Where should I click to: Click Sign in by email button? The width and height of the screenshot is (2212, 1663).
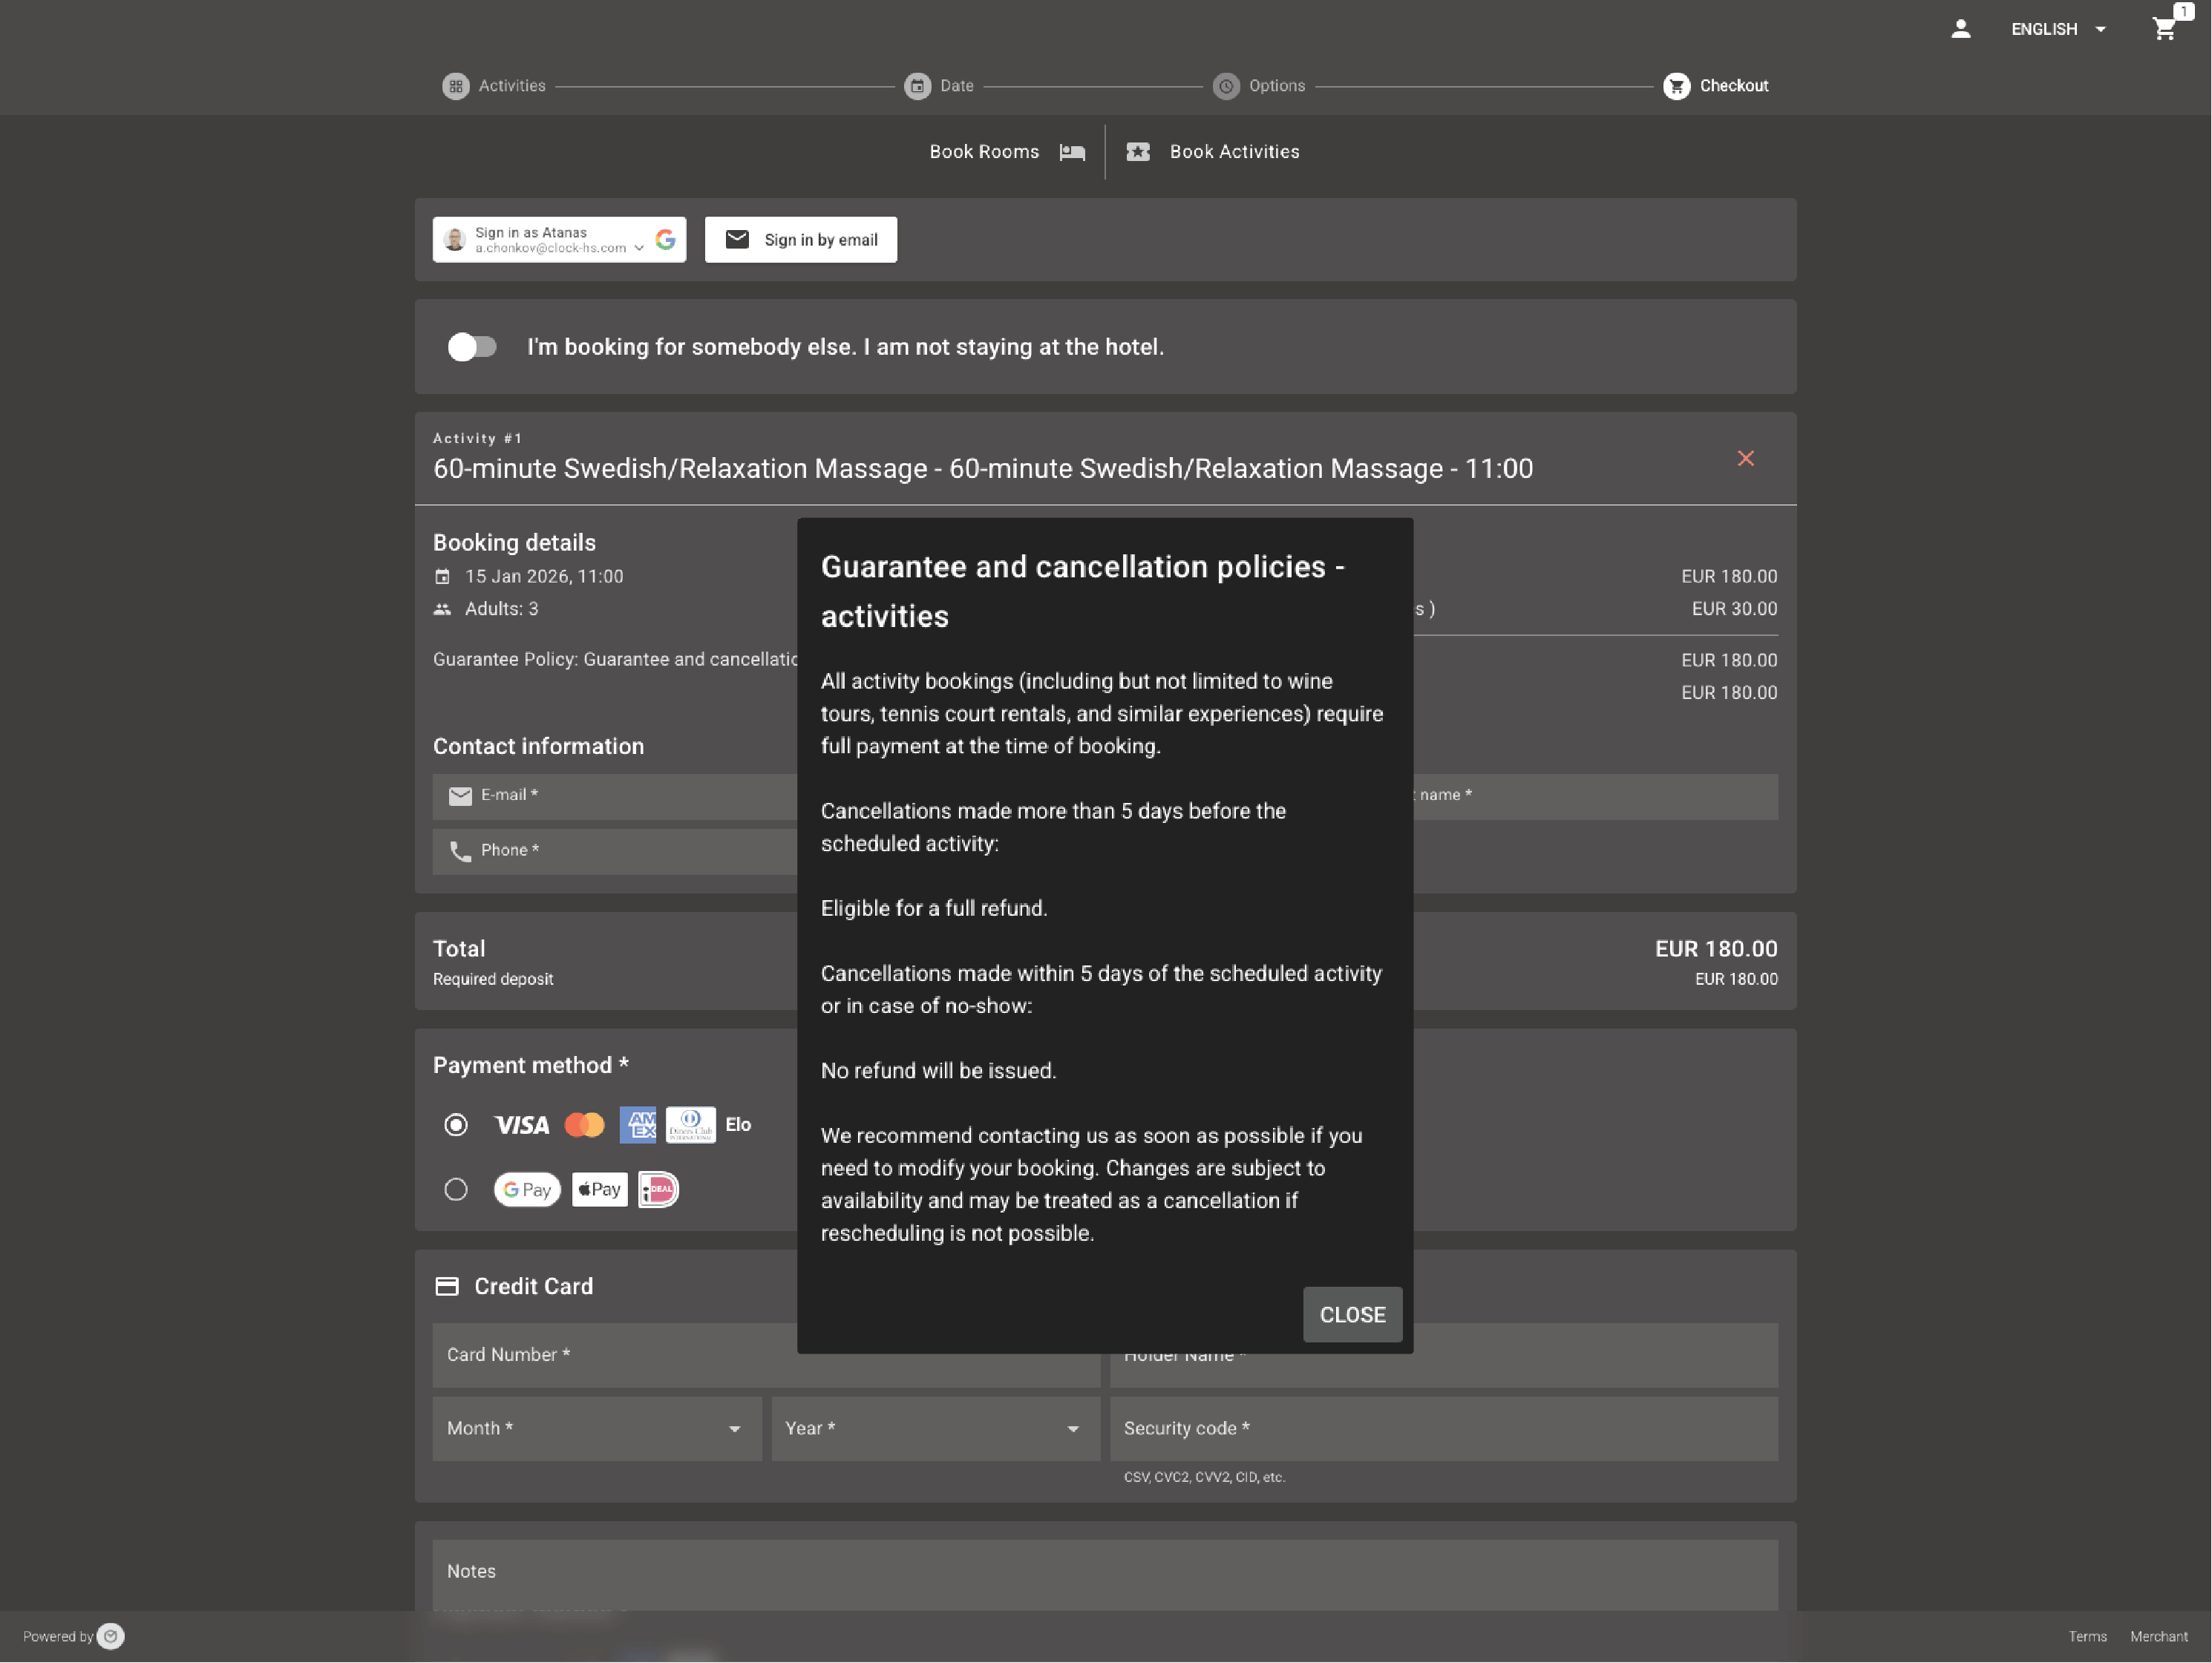pos(800,240)
